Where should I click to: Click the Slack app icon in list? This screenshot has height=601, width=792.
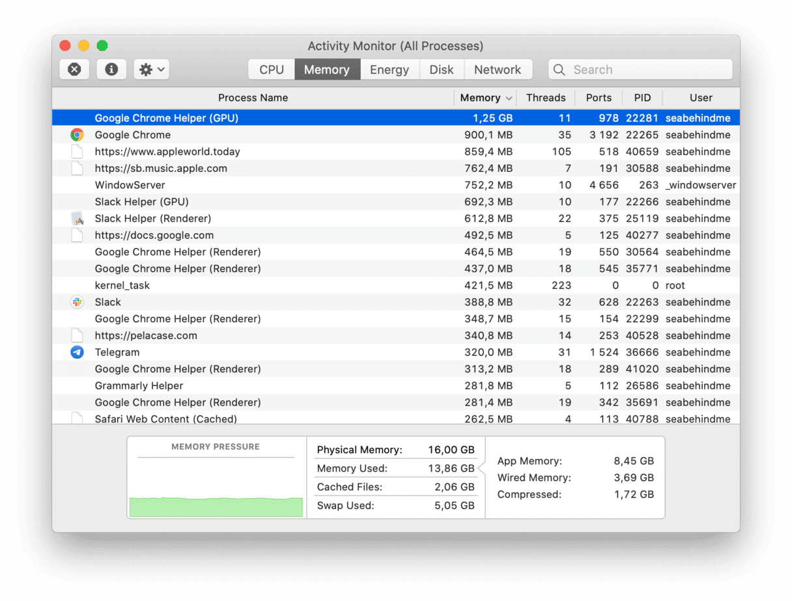tap(77, 302)
